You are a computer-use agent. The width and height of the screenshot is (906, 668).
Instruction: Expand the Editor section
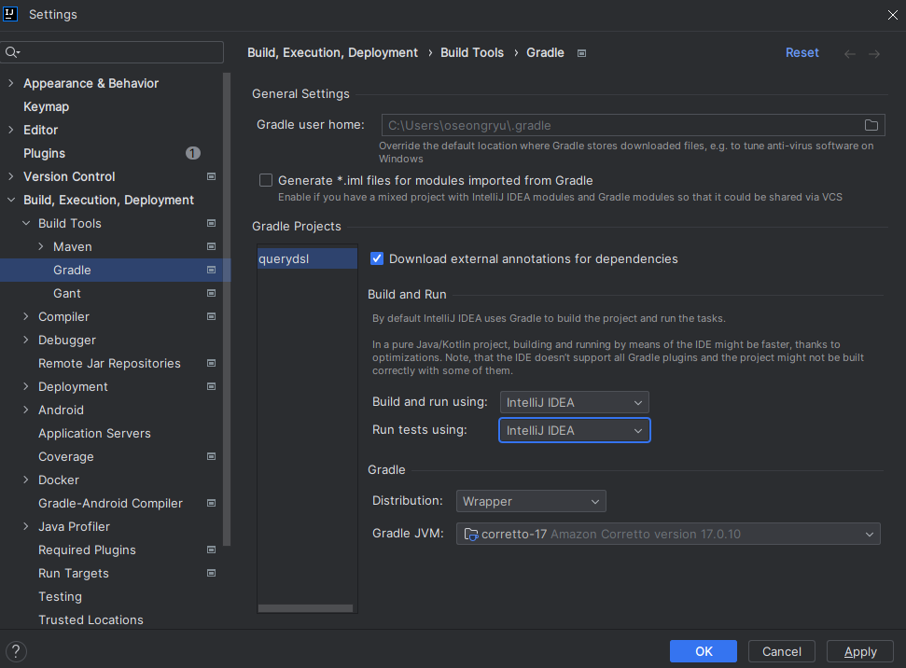(11, 130)
